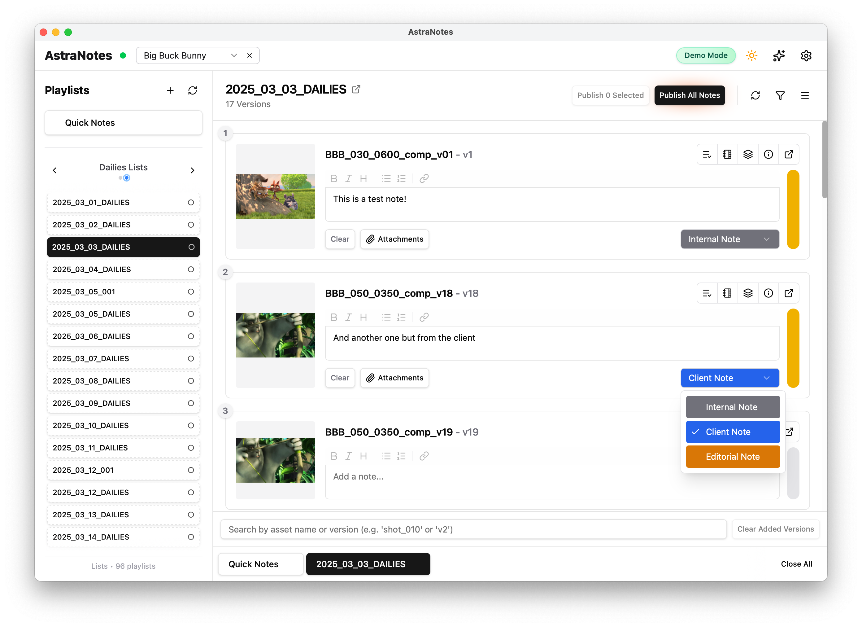The image size is (862, 627).
Task: Open the Settings gear icon
Action: [x=806, y=55]
